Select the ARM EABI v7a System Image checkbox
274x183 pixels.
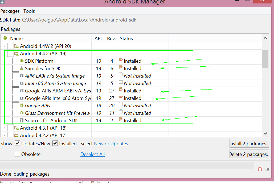(x=15, y=76)
